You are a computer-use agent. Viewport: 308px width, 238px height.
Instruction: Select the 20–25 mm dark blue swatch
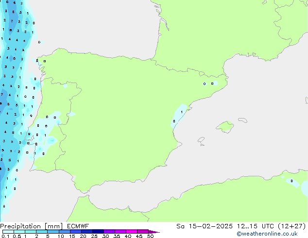point(86,232)
